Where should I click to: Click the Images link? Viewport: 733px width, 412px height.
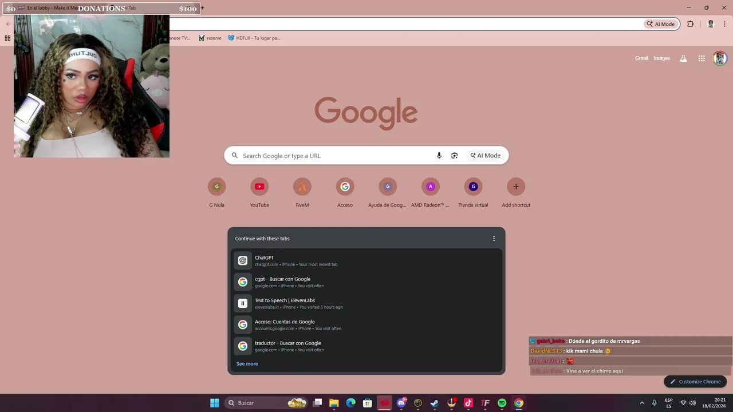[x=662, y=58]
